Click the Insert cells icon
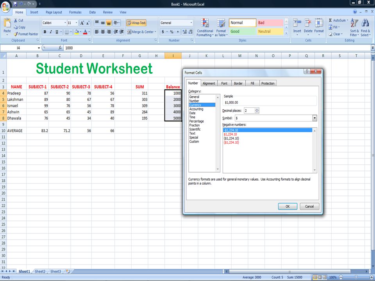 click(x=297, y=23)
